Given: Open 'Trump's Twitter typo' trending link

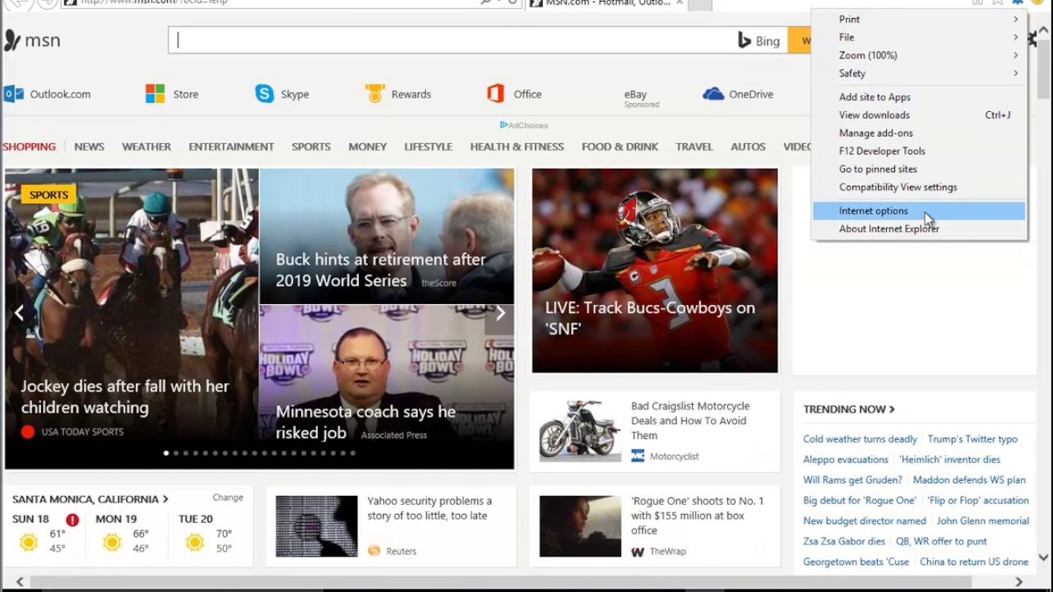Looking at the screenshot, I should [x=972, y=439].
